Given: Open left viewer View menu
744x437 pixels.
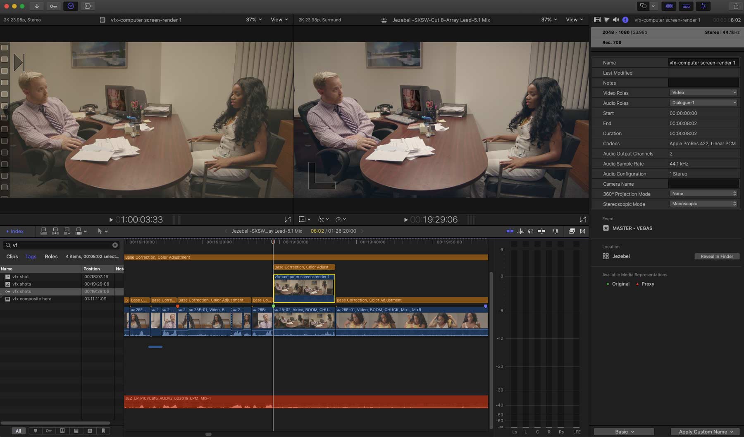Looking at the screenshot, I should click(279, 19).
